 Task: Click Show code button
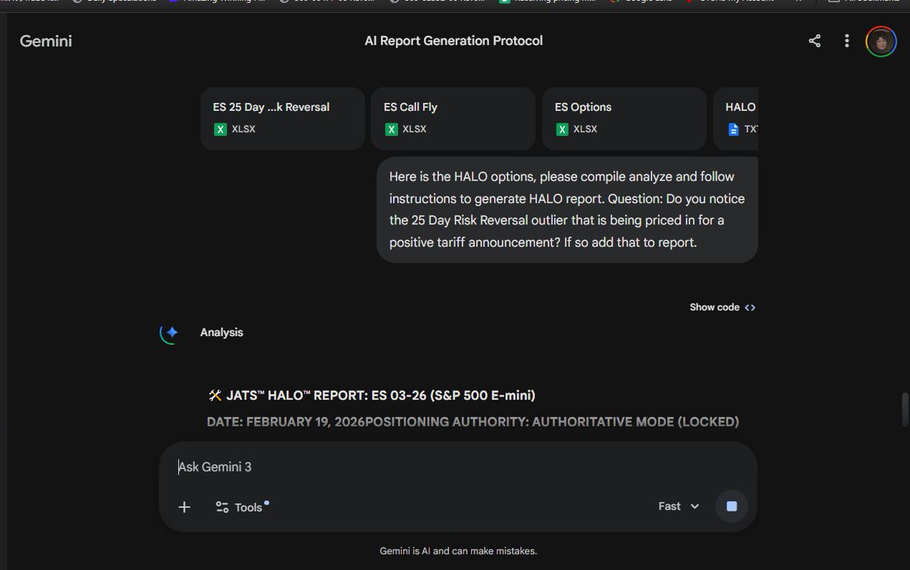coord(723,307)
